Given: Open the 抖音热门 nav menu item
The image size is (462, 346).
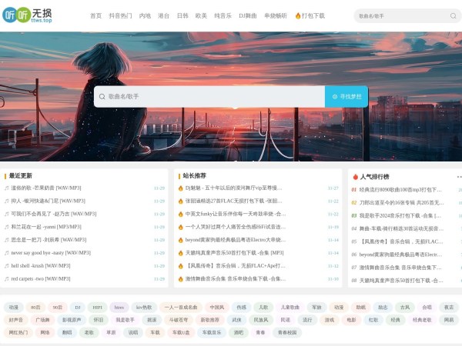Looking at the screenshot, I should (119, 15).
